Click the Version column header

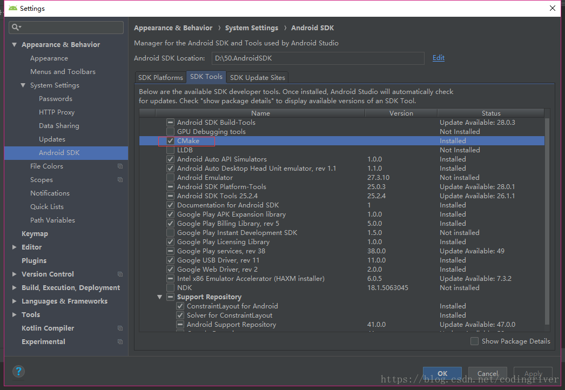401,113
